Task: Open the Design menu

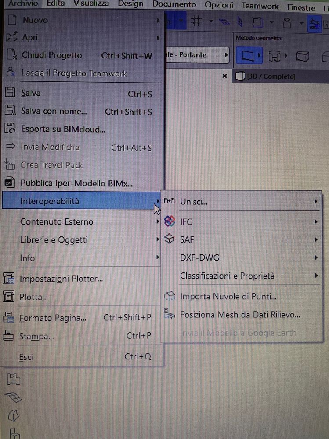Action: click(x=130, y=4)
